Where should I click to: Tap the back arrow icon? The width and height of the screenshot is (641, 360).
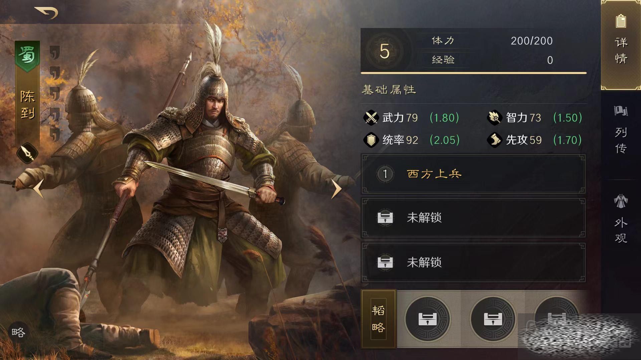[46, 13]
